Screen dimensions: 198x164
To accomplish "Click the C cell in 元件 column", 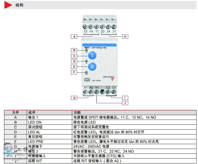I will coord(16,127).
